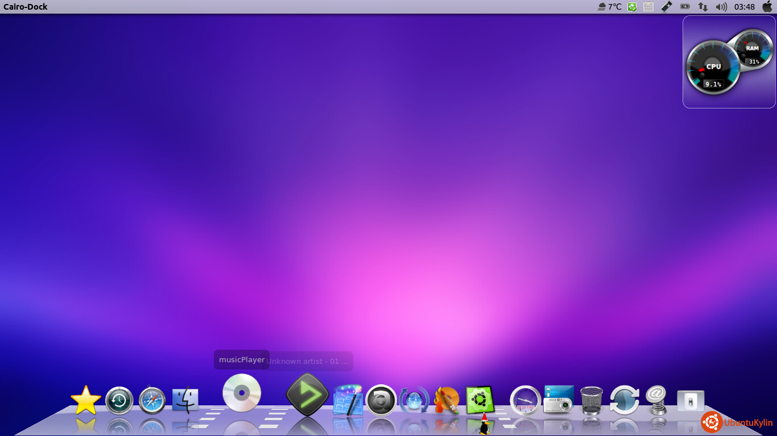Open the wire mesh trash bin
This screenshot has height=436, width=777.
[x=592, y=401]
